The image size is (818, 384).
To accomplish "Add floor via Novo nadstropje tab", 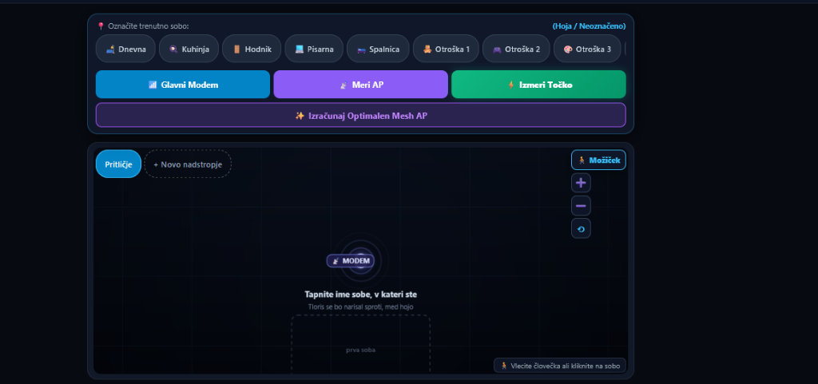I will tap(188, 164).
